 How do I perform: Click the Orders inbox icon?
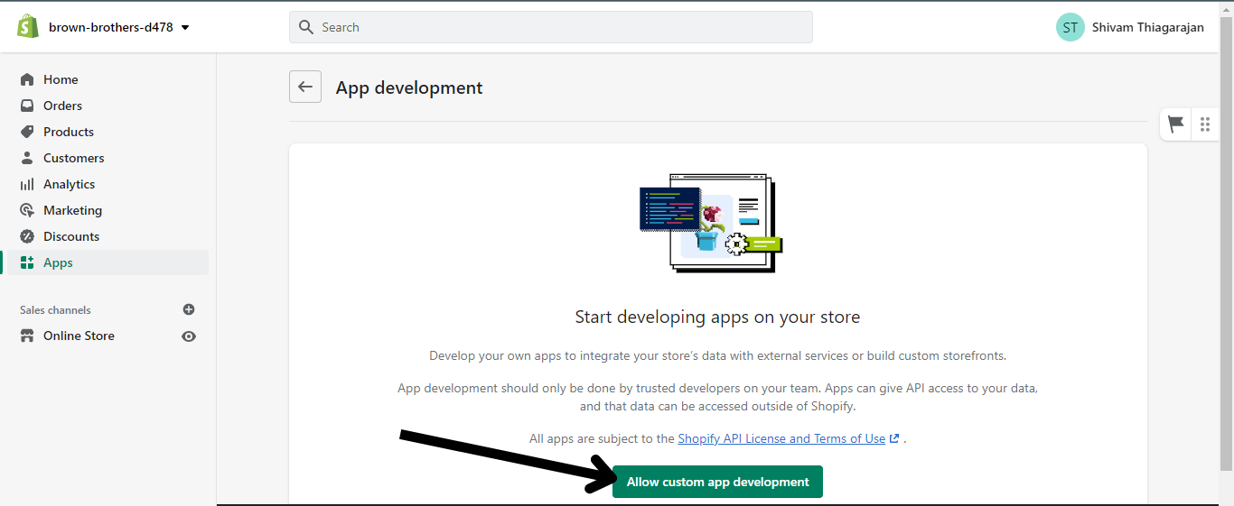(27, 106)
